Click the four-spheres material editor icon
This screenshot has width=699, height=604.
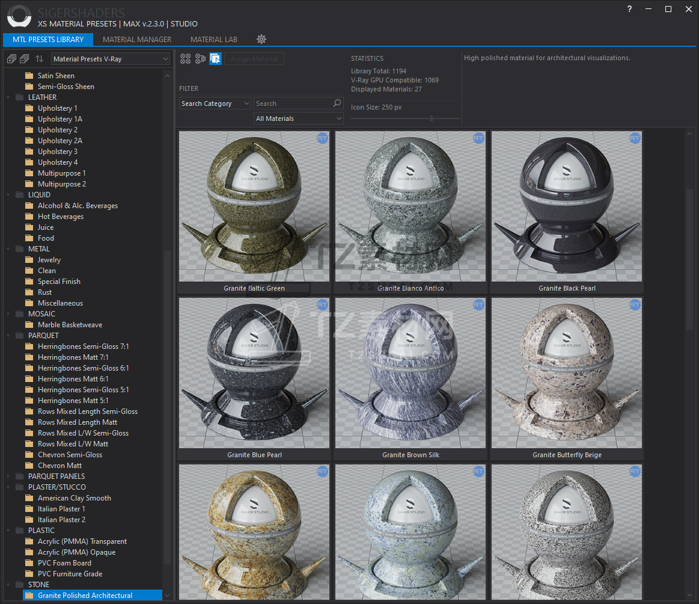coord(186,58)
